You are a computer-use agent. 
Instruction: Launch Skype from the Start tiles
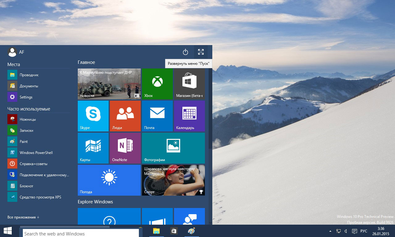(93, 116)
